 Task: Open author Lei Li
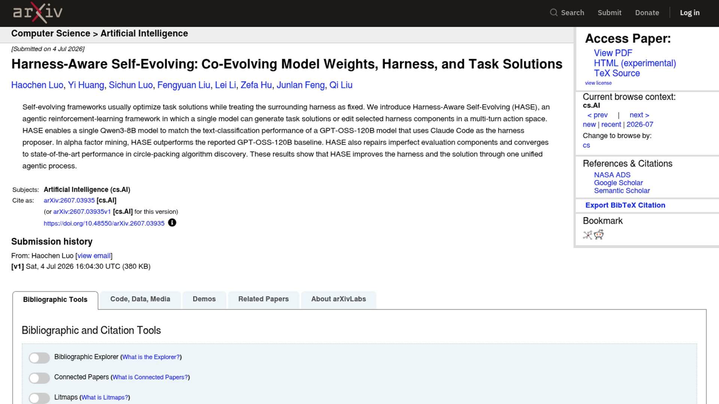click(x=225, y=85)
